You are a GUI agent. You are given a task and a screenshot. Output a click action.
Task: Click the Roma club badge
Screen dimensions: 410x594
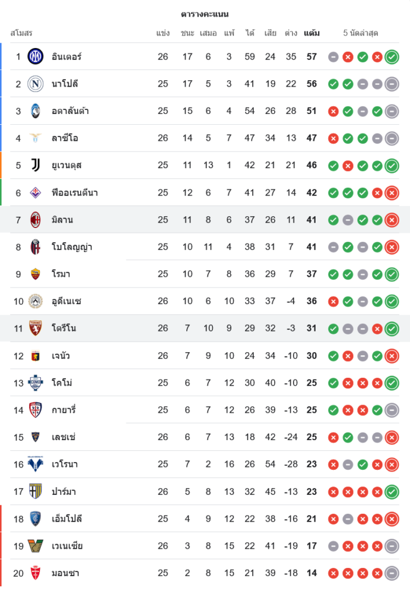point(36,274)
